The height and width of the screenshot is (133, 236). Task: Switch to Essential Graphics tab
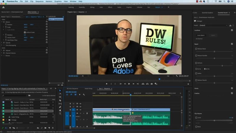[x=207, y=13]
